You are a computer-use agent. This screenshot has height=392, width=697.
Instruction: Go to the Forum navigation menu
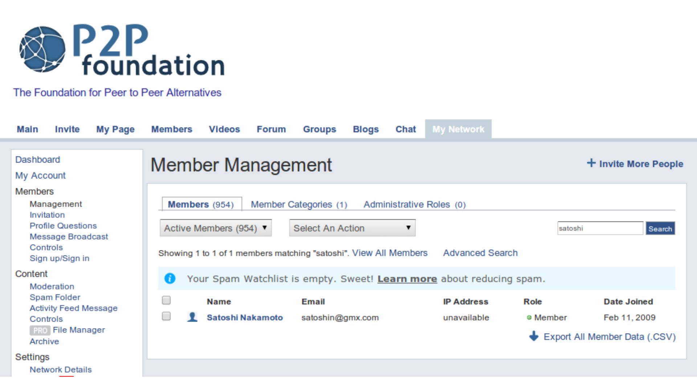(271, 129)
